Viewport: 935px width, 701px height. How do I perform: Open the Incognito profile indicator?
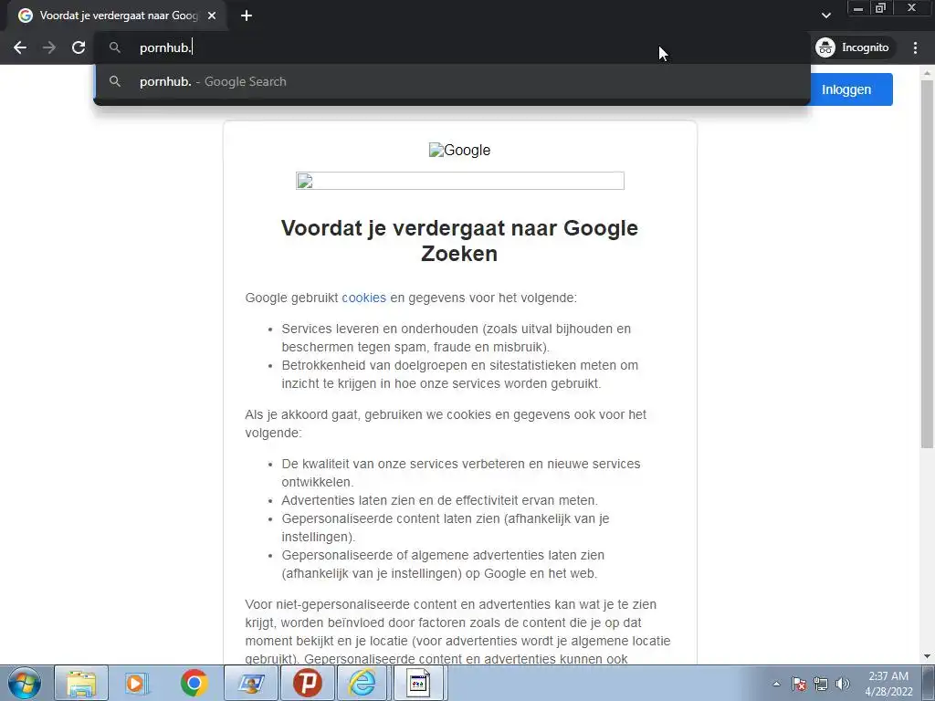[853, 47]
